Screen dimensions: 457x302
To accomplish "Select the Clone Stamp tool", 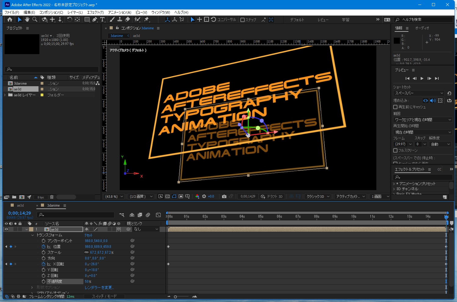I will 120,20.
